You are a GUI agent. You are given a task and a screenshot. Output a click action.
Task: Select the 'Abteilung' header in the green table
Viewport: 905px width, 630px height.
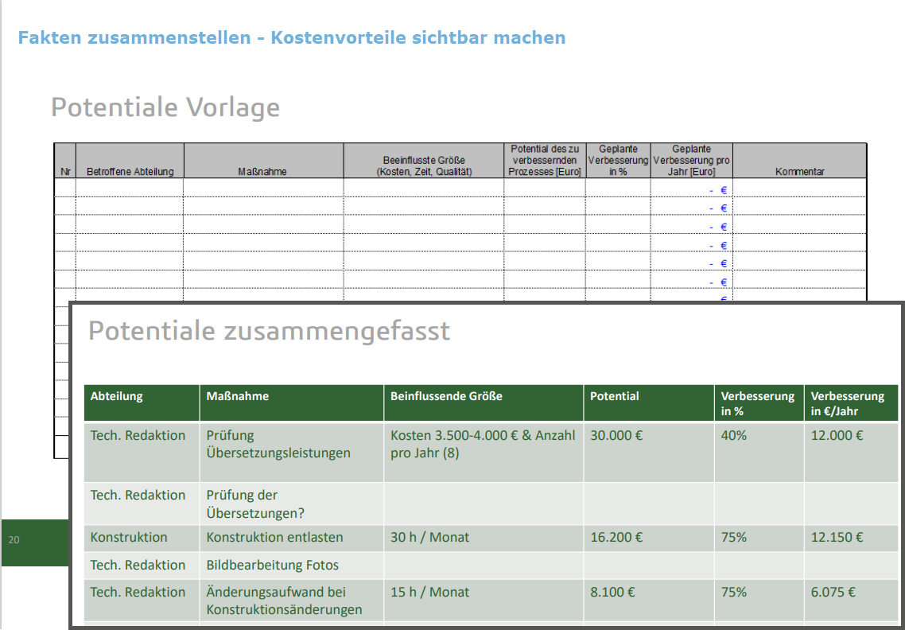(142, 403)
